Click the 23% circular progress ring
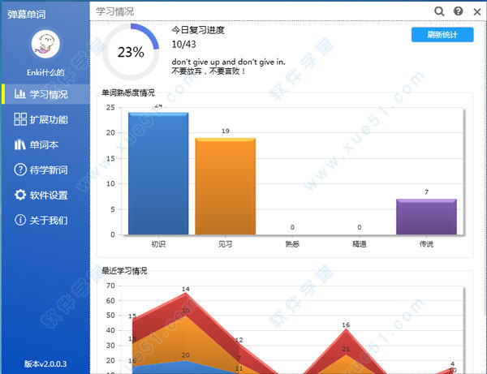The height and width of the screenshot is (374, 487). 131,52
